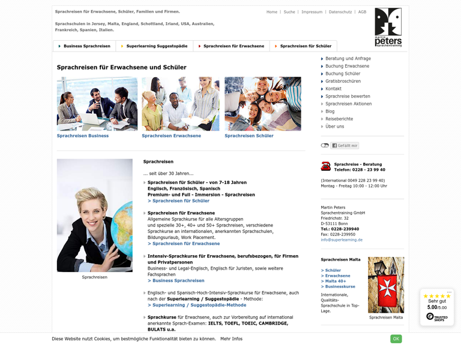Click the red telephone icon
This screenshot has height=345, width=461.
pyautogui.click(x=326, y=167)
